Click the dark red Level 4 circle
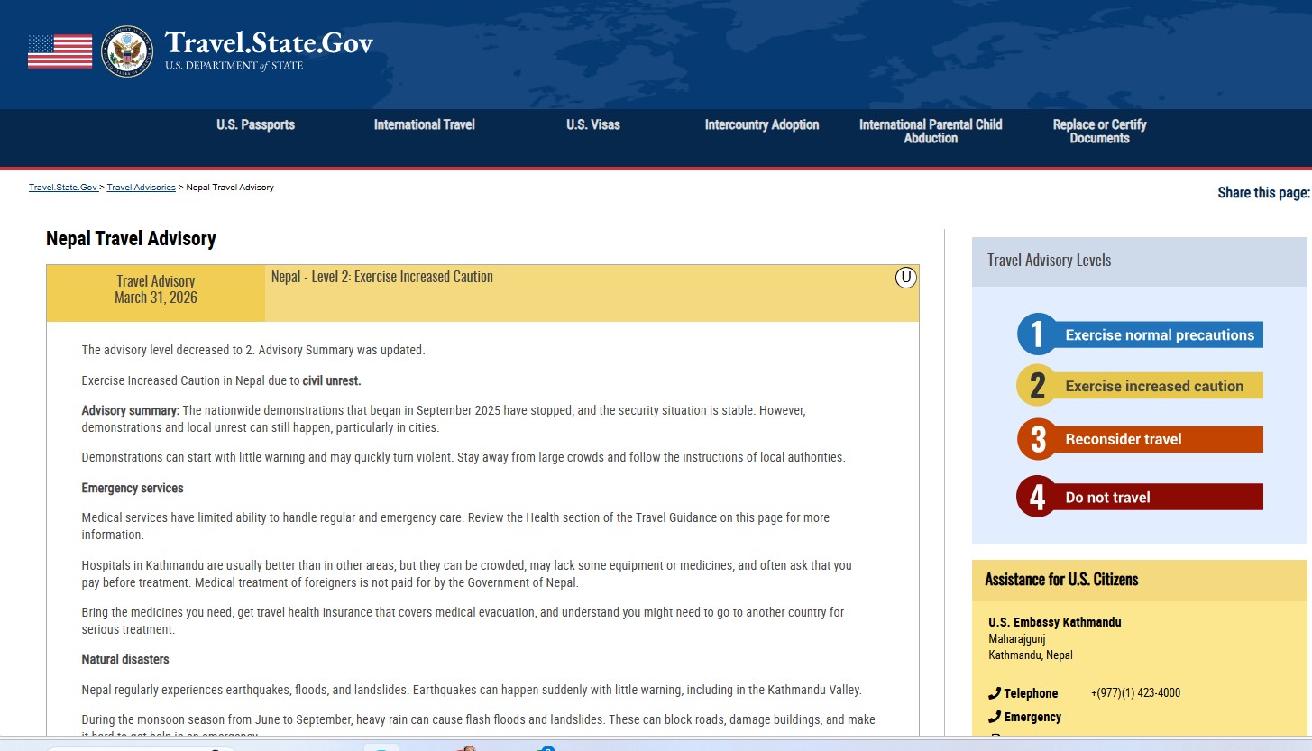Viewport: 1312px width, 751px height. click(1037, 497)
